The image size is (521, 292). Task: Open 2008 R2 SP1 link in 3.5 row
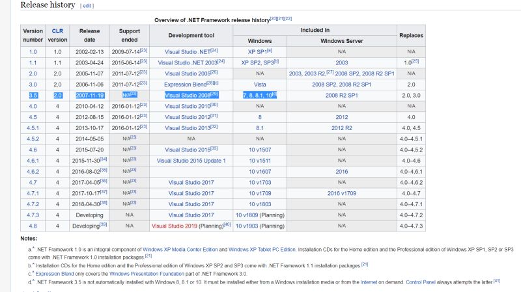click(341, 96)
